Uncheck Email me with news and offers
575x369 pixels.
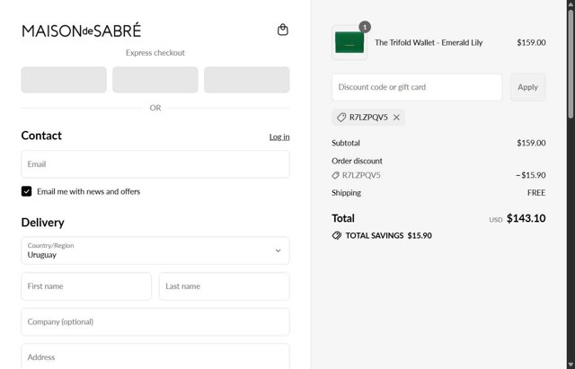click(x=26, y=191)
